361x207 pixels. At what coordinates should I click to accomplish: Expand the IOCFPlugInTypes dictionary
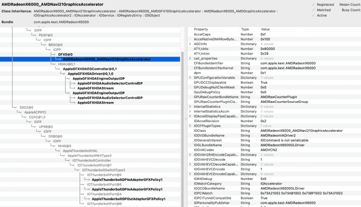pyautogui.click(x=190, y=126)
